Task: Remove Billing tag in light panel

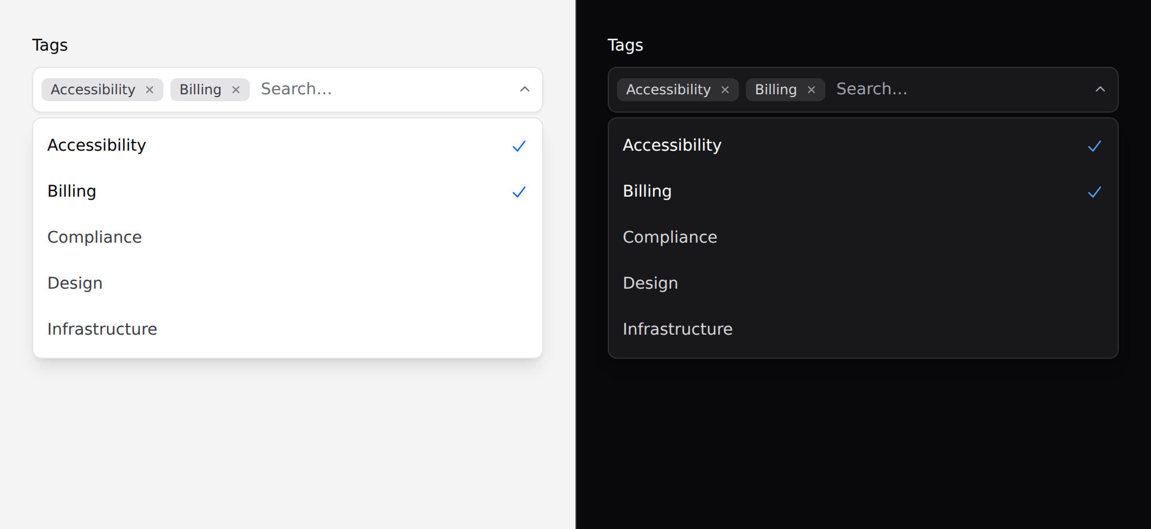Action: pos(236,90)
